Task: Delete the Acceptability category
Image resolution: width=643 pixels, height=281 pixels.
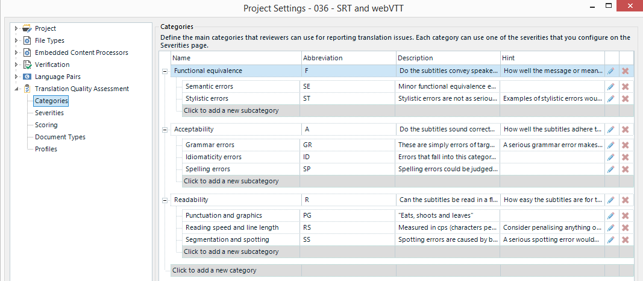Action: point(626,129)
